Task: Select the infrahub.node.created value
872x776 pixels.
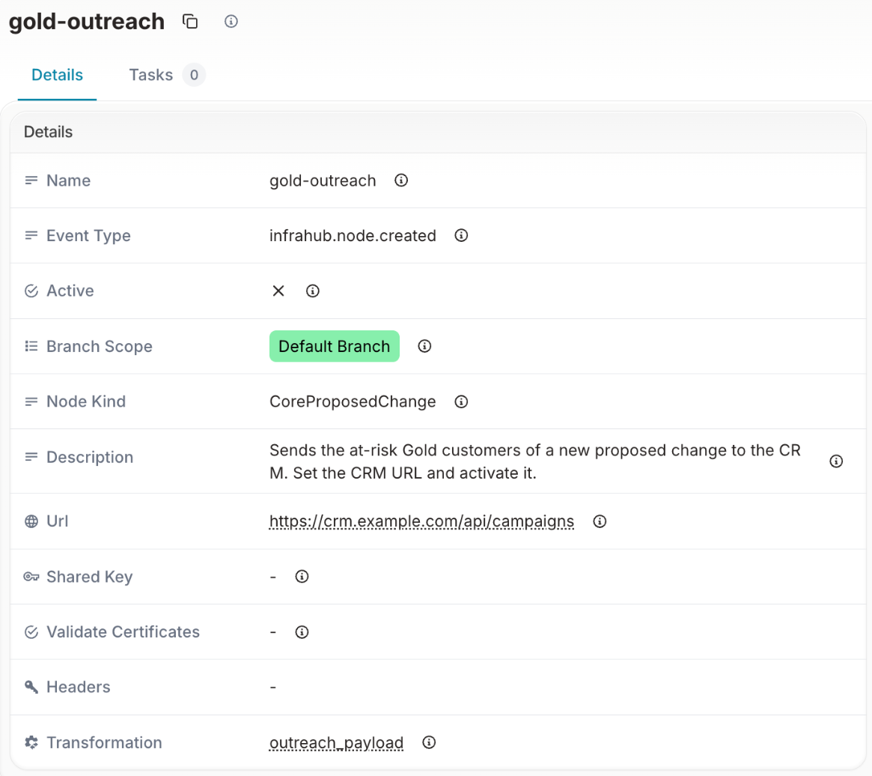Action: tap(353, 235)
